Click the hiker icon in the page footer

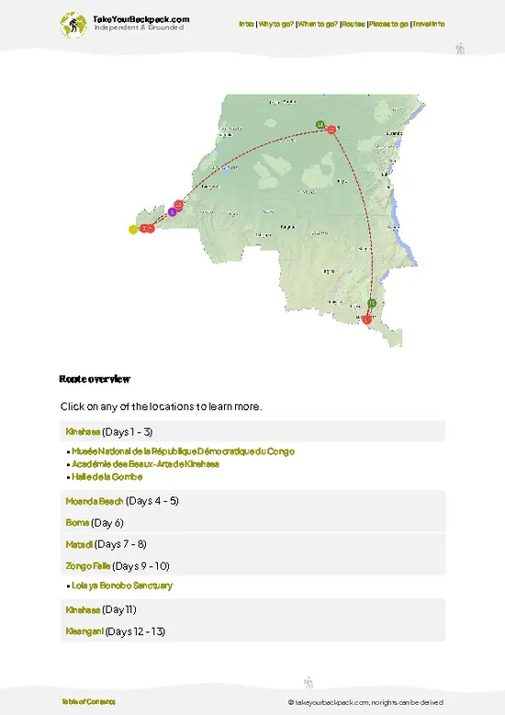(x=309, y=683)
